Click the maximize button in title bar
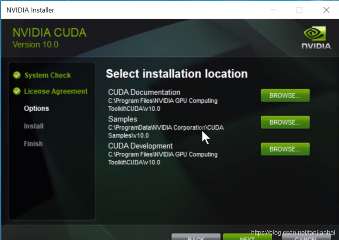 tap(299, 10)
